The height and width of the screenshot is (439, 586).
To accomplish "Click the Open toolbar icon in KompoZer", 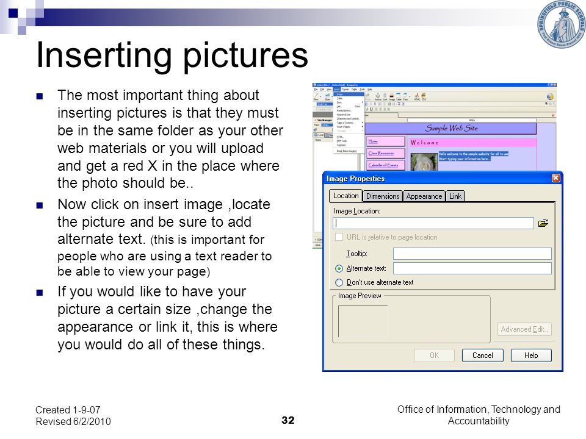I will (x=328, y=97).
